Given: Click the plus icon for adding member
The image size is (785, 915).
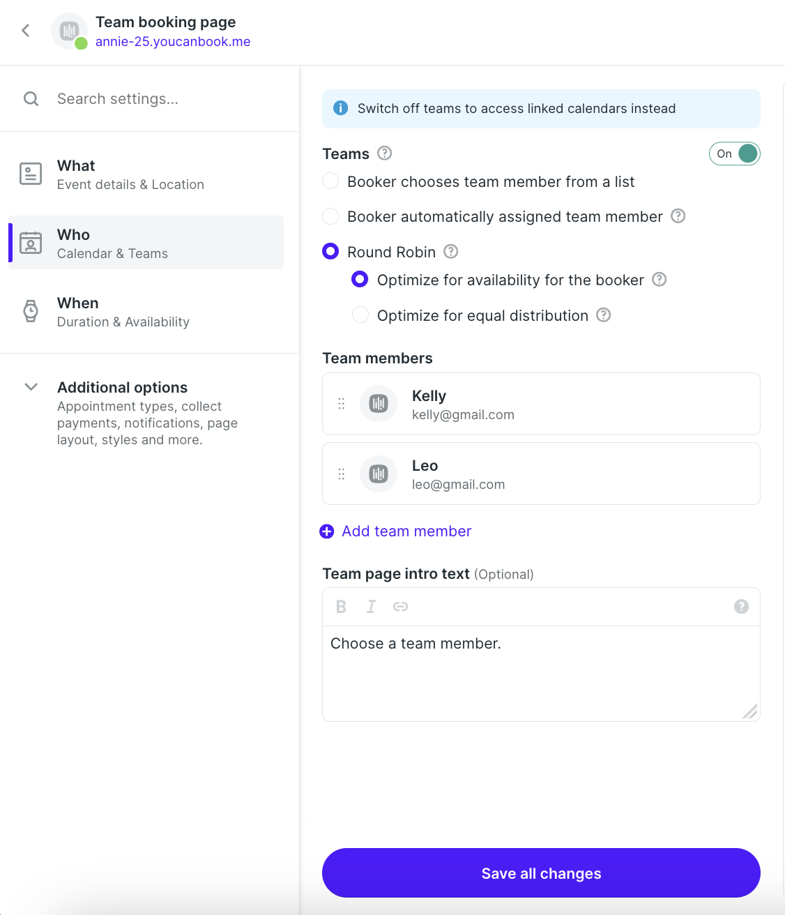Looking at the screenshot, I should click(326, 531).
